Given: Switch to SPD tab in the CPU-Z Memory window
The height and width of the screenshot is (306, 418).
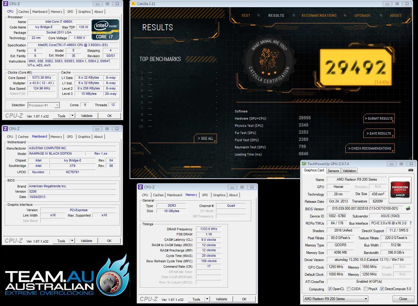Looking at the screenshot, I should pyautogui.click(x=205, y=195).
